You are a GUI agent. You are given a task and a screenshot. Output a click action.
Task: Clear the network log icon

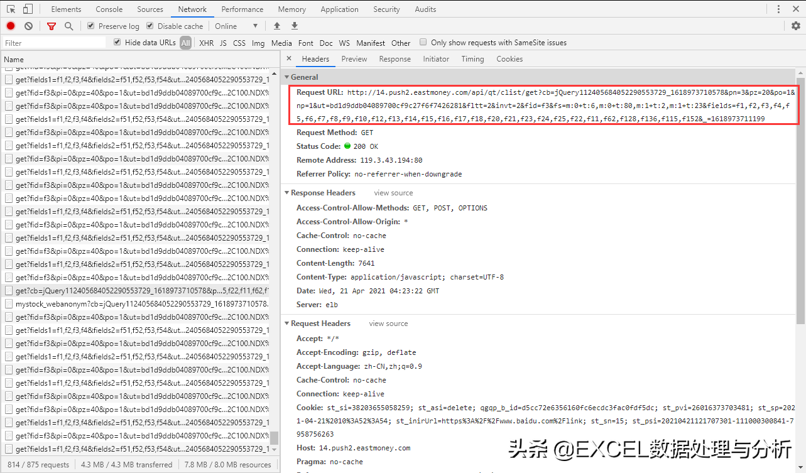click(x=28, y=26)
